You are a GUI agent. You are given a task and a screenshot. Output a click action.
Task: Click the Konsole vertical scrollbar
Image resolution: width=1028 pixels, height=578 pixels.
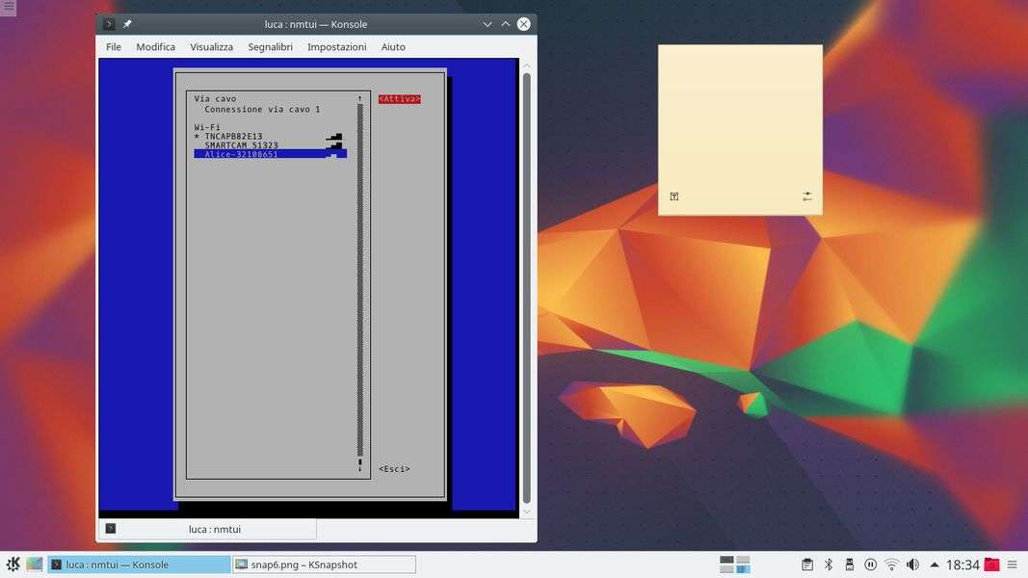click(526, 288)
